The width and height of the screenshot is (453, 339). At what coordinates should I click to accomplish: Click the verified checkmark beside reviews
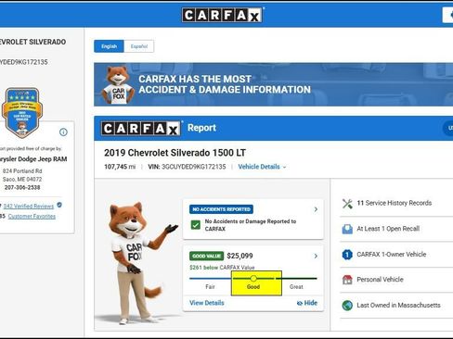point(59,205)
